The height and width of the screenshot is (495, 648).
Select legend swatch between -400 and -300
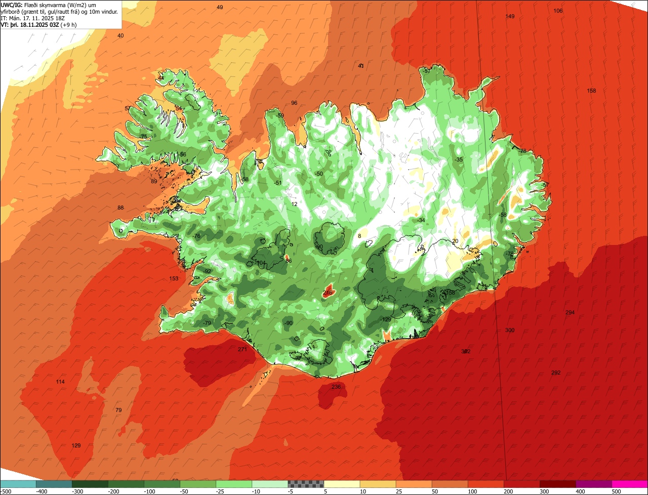coord(54,484)
